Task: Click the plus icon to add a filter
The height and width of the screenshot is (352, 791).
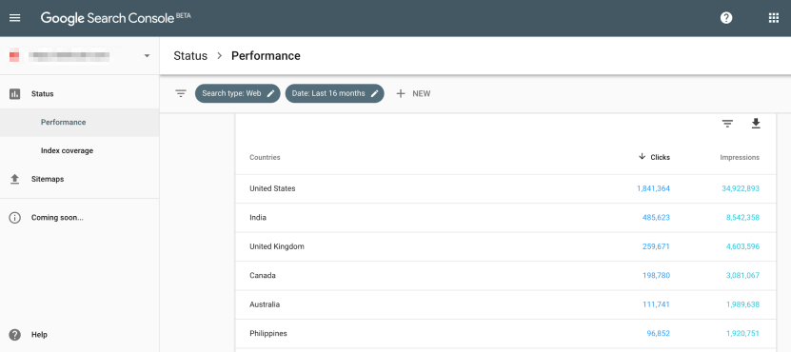Action: [401, 93]
